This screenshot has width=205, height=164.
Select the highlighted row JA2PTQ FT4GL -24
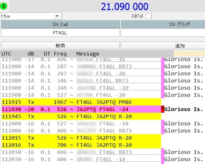81,109
